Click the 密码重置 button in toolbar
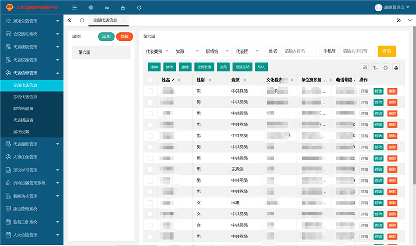416x246 pixels. 204,67
